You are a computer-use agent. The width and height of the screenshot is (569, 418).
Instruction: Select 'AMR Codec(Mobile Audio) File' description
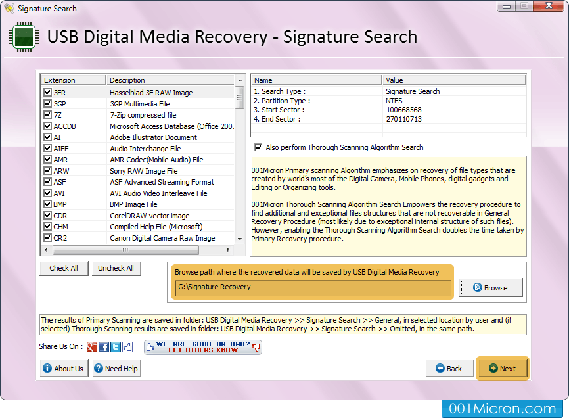pyautogui.click(x=157, y=160)
